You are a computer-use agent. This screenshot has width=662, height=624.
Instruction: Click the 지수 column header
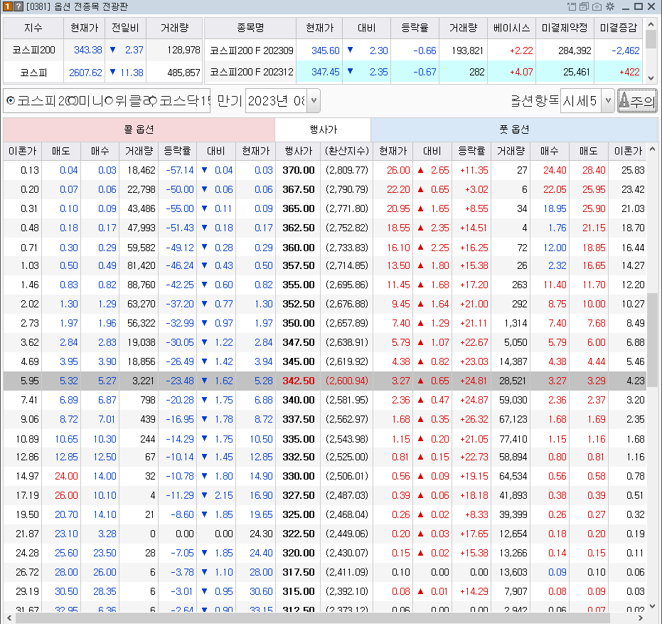click(33, 28)
